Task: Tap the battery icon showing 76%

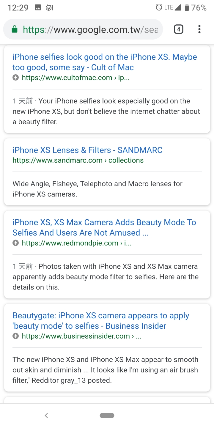Action: (x=187, y=7)
